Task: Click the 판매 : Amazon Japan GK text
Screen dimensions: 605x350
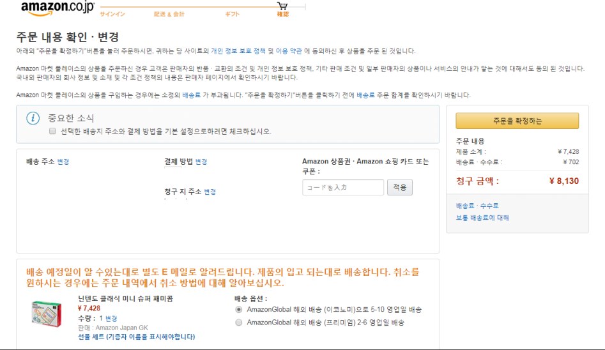Action: click(112, 328)
